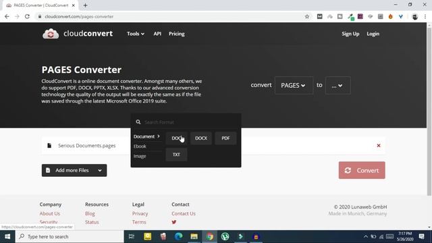Choose TXT as output format
The image size is (432, 243).
pos(176,155)
